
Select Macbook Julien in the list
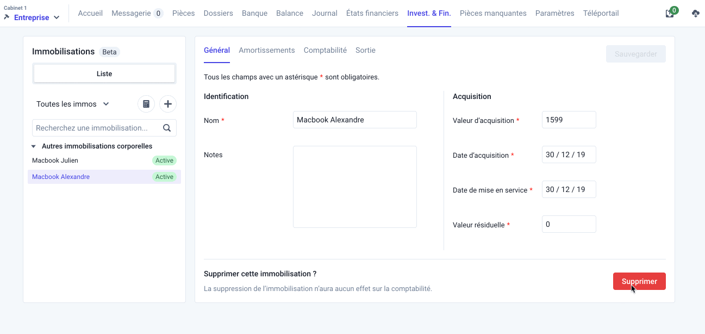[104, 160]
